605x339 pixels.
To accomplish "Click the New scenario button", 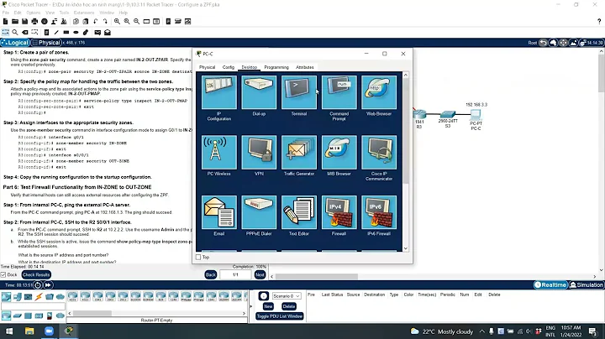I will (x=268, y=306).
